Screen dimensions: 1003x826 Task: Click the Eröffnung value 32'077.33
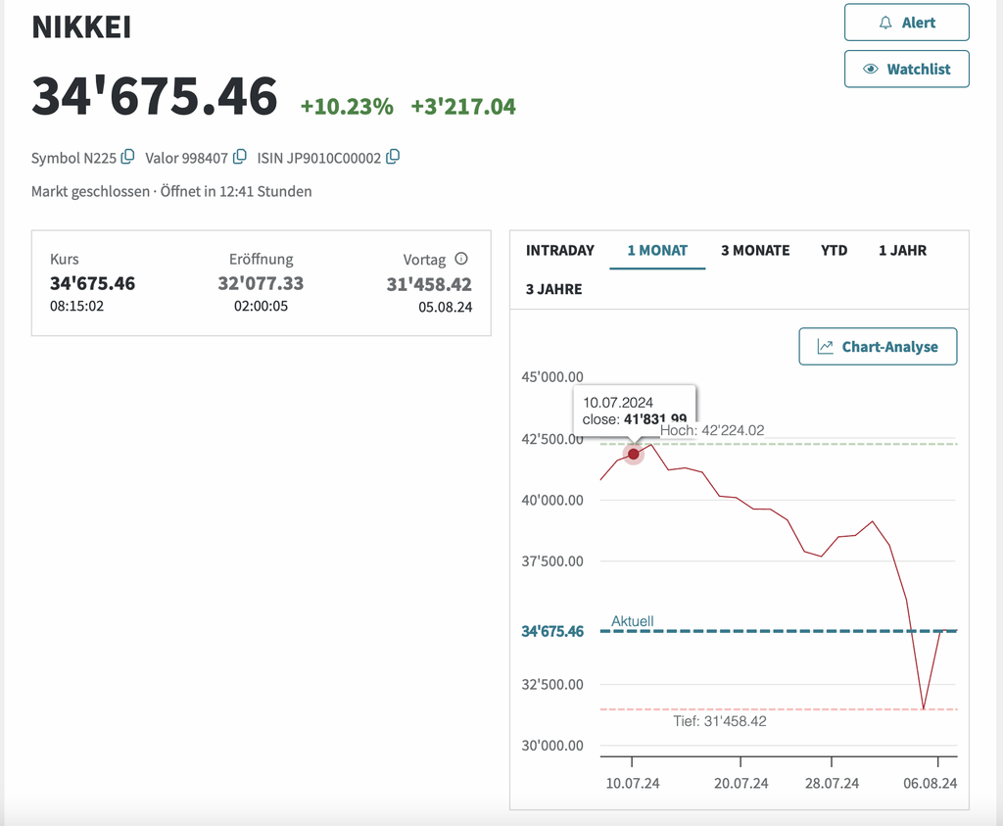tap(261, 283)
